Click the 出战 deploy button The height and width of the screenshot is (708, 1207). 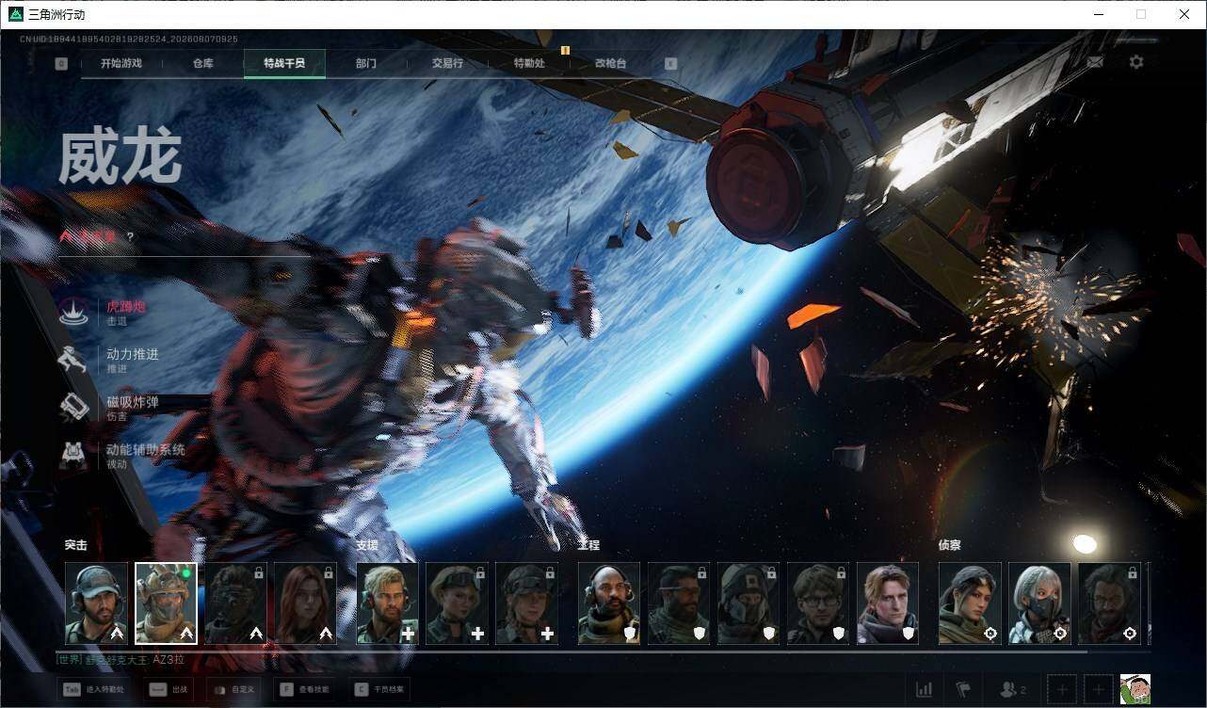pos(170,690)
